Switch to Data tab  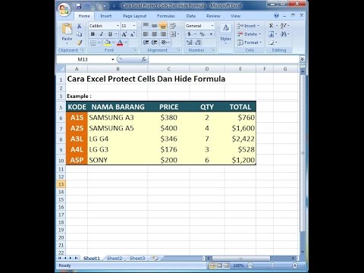point(191,16)
